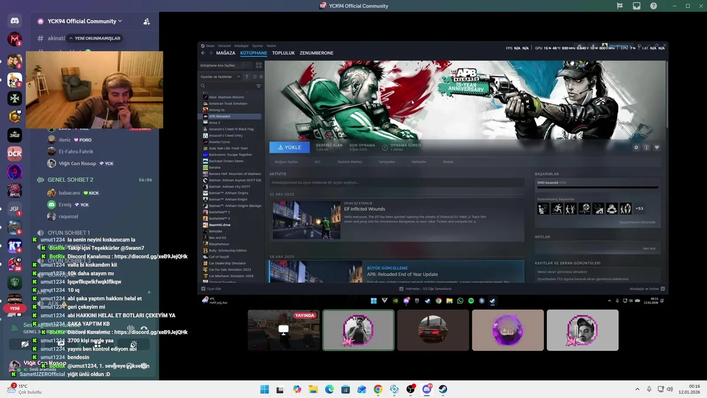Click activity comment input field

point(397,182)
